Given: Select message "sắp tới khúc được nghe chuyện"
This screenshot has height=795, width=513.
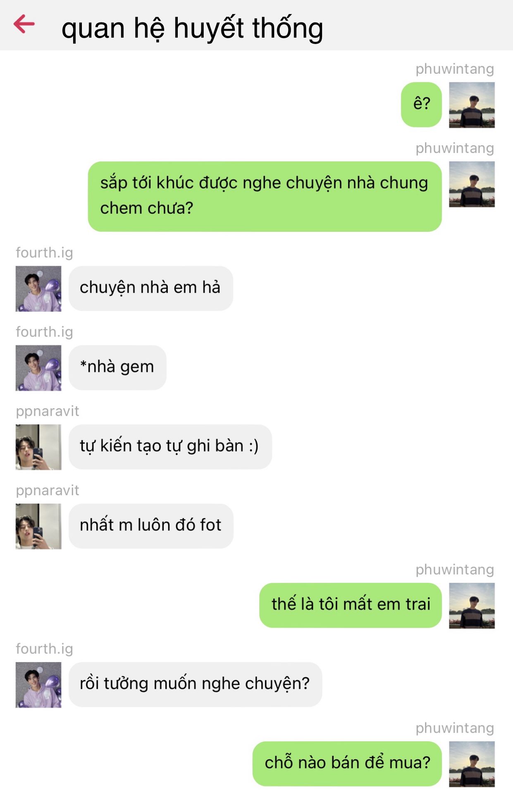Looking at the screenshot, I should click(x=265, y=196).
